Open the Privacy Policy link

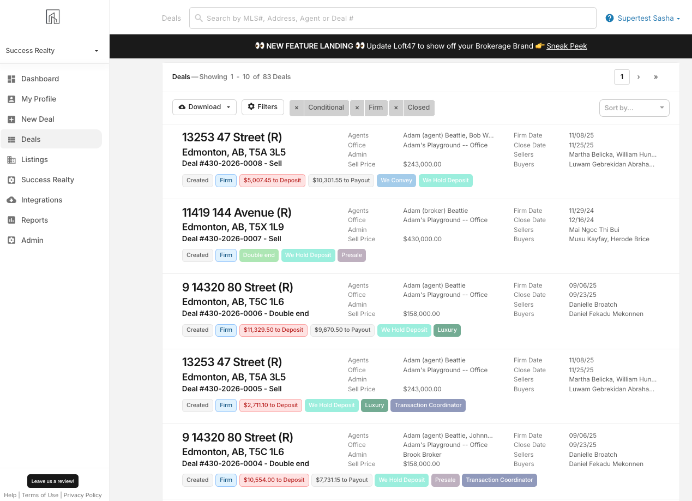click(82, 495)
